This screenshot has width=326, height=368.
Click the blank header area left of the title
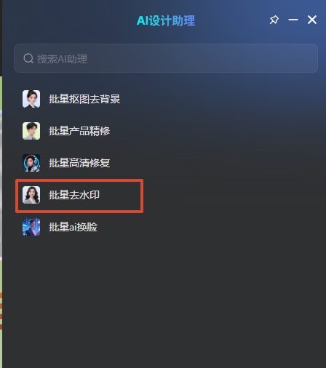(69, 20)
